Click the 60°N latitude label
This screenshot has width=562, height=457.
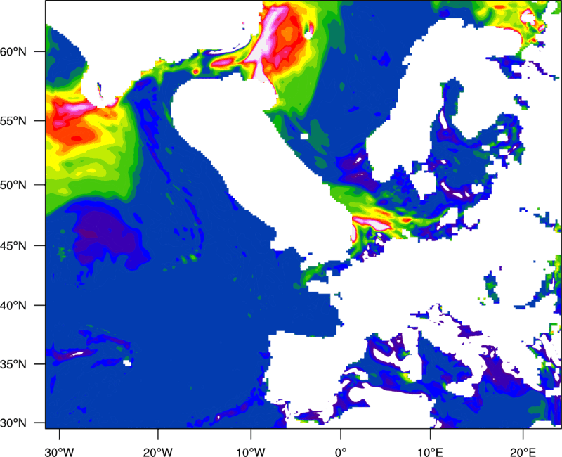(13, 51)
